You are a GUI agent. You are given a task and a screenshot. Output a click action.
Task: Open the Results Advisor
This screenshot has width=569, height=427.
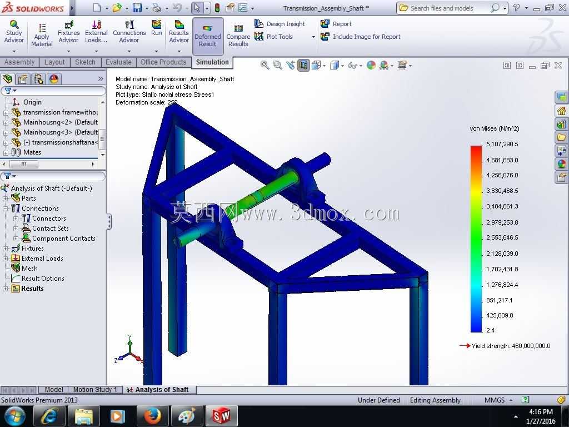click(179, 32)
